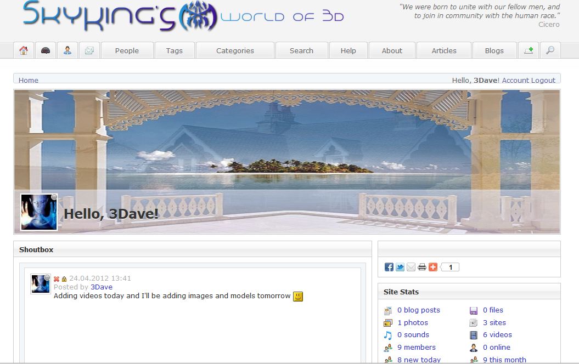
Task: Click the avatar thumbnail in the banner
Action: (x=39, y=212)
